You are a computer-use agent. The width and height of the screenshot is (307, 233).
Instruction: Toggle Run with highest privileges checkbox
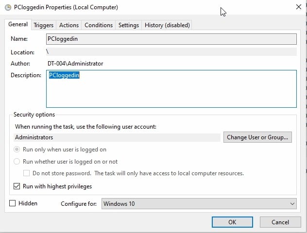click(x=17, y=186)
